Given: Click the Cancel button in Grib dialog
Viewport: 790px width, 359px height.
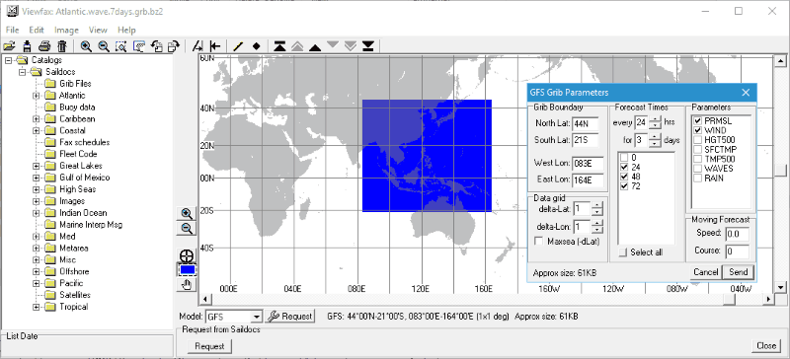Looking at the screenshot, I should coord(705,272).
